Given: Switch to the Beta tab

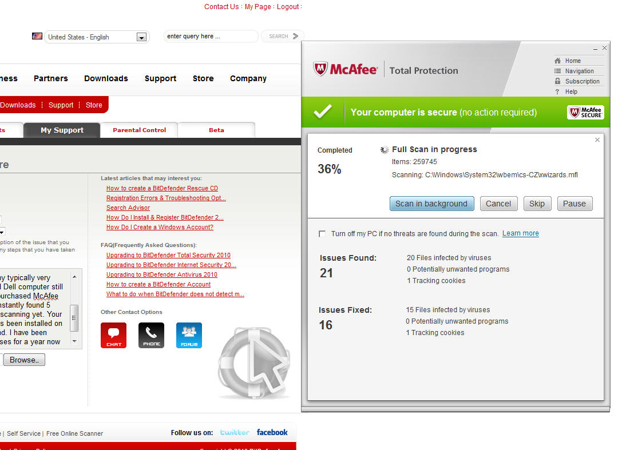Looking at the screenshot, I should click(216, 130).
